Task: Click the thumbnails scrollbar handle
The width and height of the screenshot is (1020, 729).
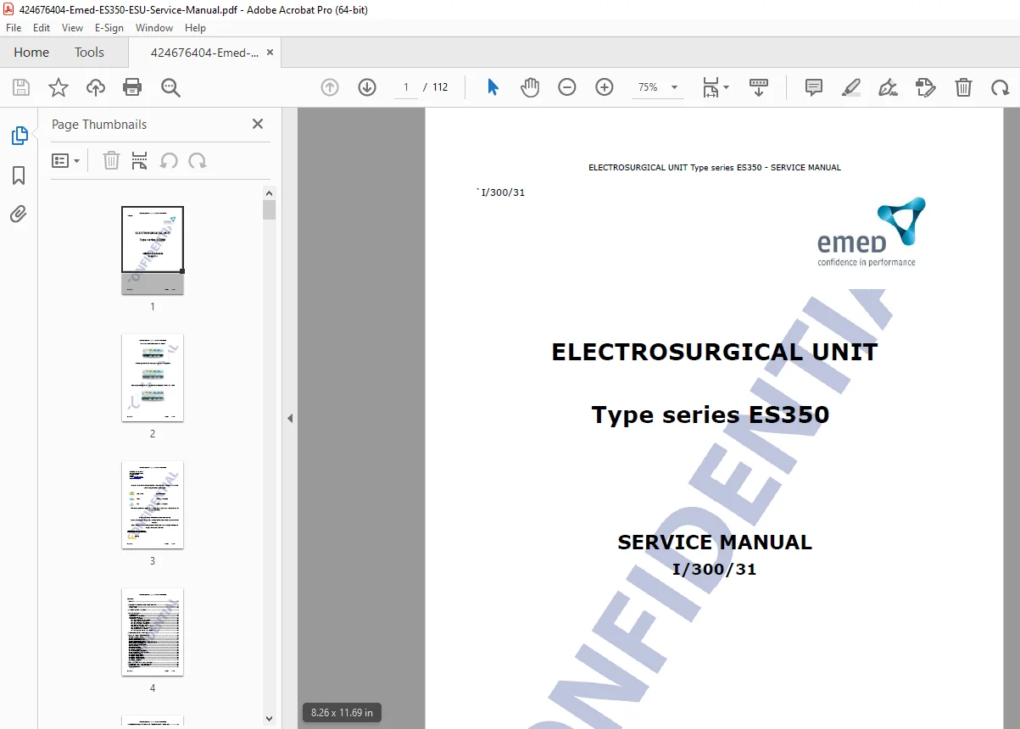Action: coord(270,209)
